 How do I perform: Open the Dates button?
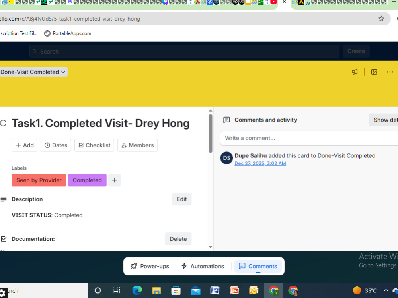pos(56,145)
